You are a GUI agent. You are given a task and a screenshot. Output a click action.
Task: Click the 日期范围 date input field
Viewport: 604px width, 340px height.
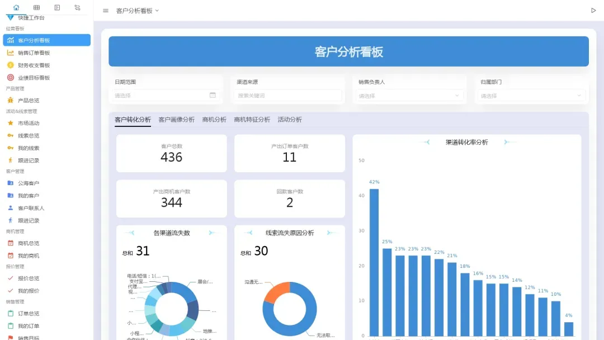tap(166, 96)
